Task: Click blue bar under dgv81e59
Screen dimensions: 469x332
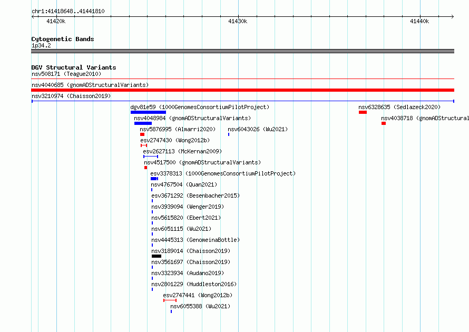Action: pos(148,112)
